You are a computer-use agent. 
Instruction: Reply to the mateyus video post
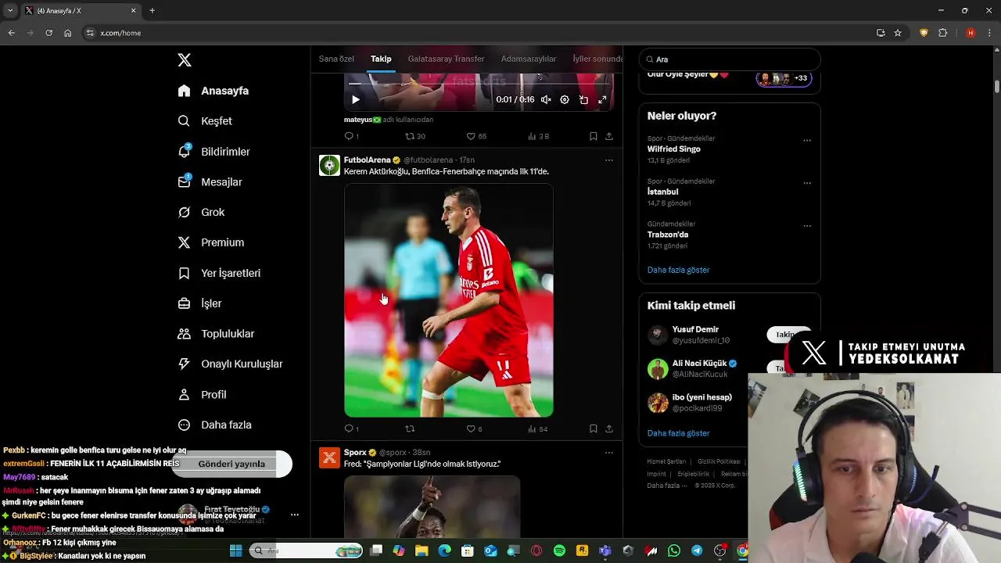pyautogui.click(x=351, y=136)
